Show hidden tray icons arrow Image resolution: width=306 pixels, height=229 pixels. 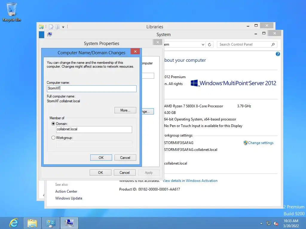click(261, 223)
